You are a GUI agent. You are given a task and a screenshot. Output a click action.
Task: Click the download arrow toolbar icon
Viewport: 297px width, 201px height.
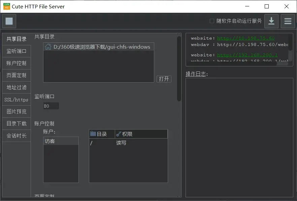(271, 21)
